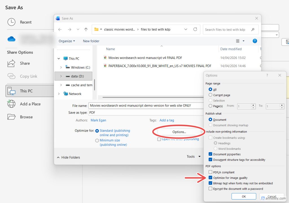Click the Options dialog help question mark
The image size is (289, 203).
click(x=267, y=75)
